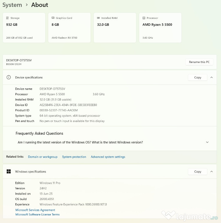The image size is (221, 223).
Task: Click the OS build value 26100.4351
Action: [47, 199]
